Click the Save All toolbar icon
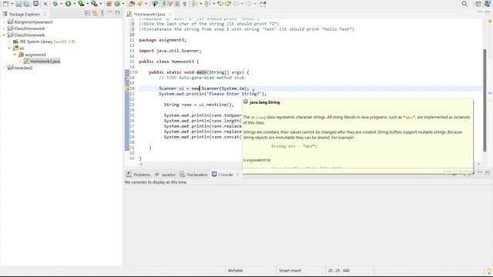This screenshot has width=493, height=277. coord(27,4)
